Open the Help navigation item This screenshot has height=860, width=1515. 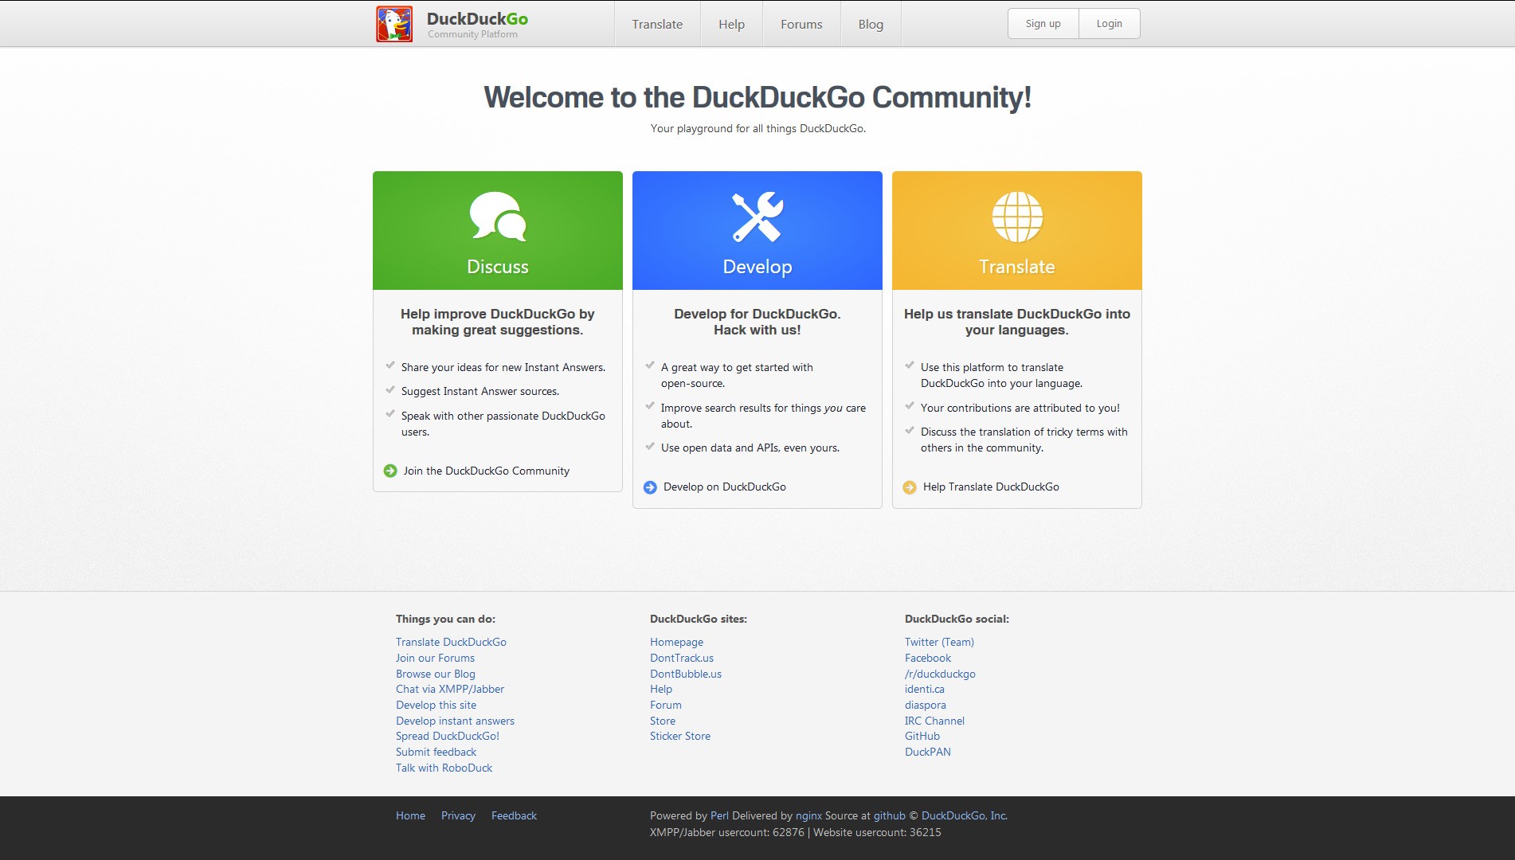coord(731,24)
